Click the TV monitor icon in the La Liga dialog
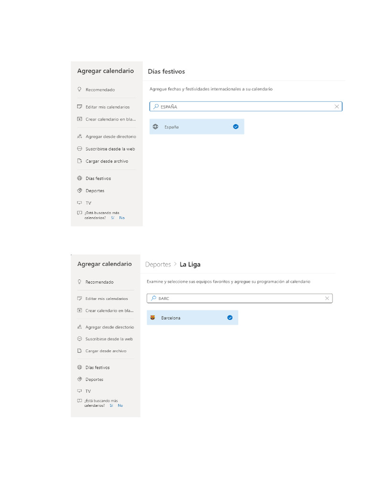The height and width of the screenshot is (489, 367). click(x=79, y=391)
